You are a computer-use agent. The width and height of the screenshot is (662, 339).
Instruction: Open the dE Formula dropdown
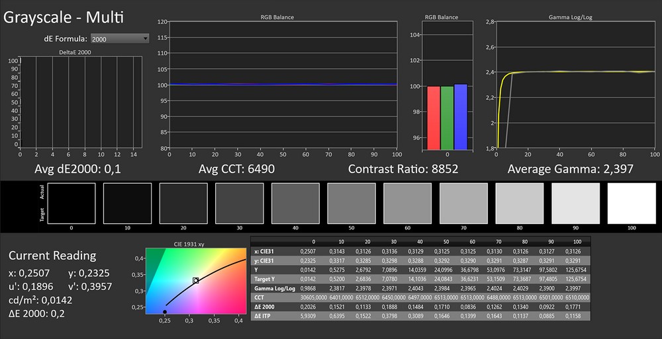[x=120, y=39]
